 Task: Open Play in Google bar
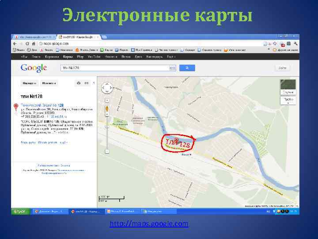[x=80, y=57]
